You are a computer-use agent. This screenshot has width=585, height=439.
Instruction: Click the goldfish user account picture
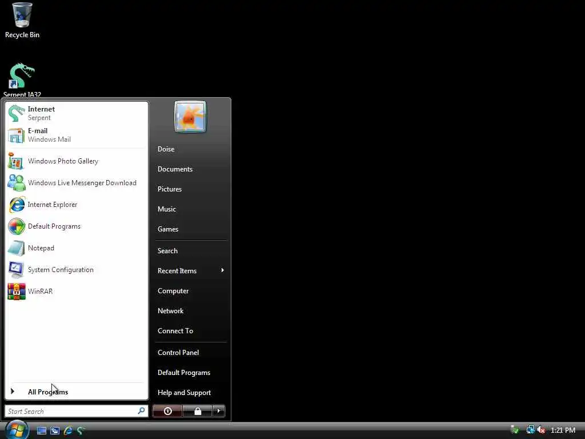point(190,117)
